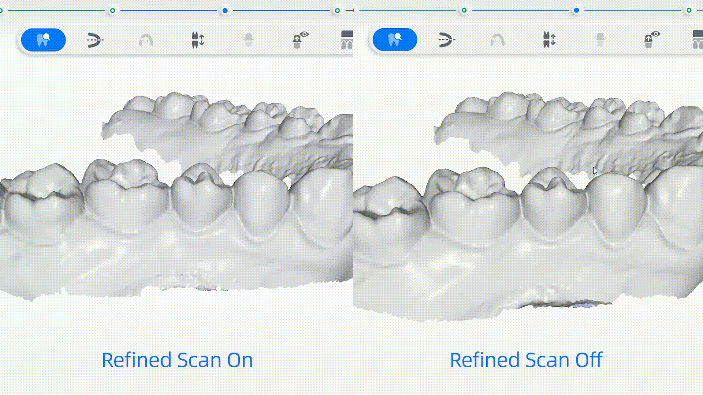Image resolution: width=703 pixels, height=395 pixels.
Task: Select right toolbar dental scan tab
Action: pyautogui.click(x=395, y=40)
